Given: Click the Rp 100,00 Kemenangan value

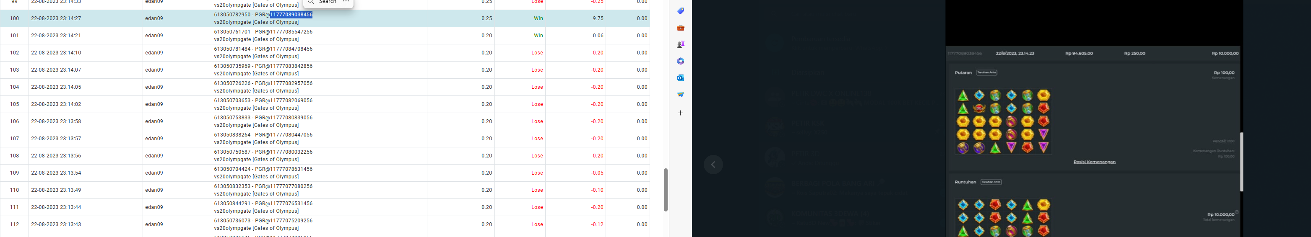Looking at the screenshot, I should (x=1224, y=73).
